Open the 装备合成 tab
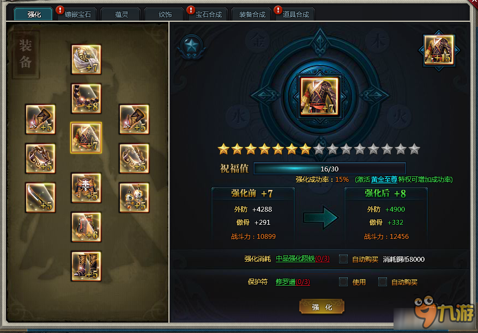478x333 pixels. point(252,14)
